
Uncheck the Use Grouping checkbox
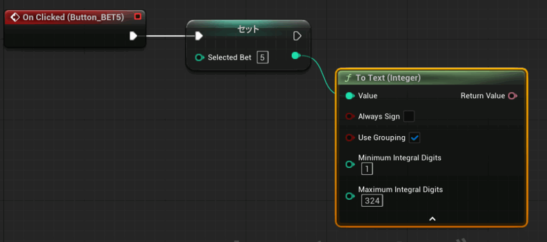[415, 138]
